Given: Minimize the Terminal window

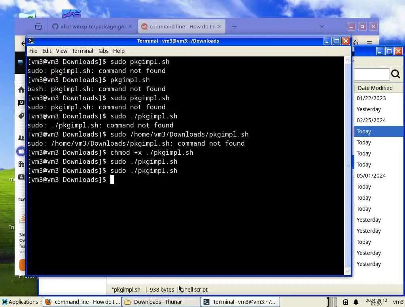Looking at the screenshot, I should [x=327, y=41].
